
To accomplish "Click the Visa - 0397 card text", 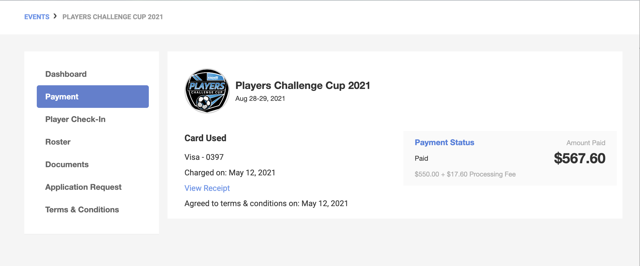I will pos(204,157).
